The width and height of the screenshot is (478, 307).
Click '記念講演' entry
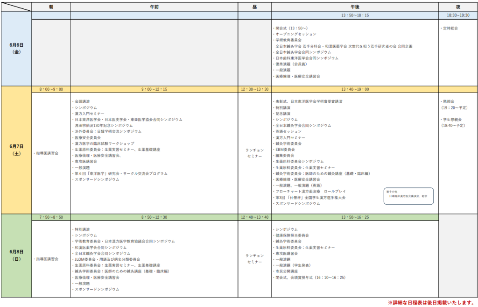(282, 114)
